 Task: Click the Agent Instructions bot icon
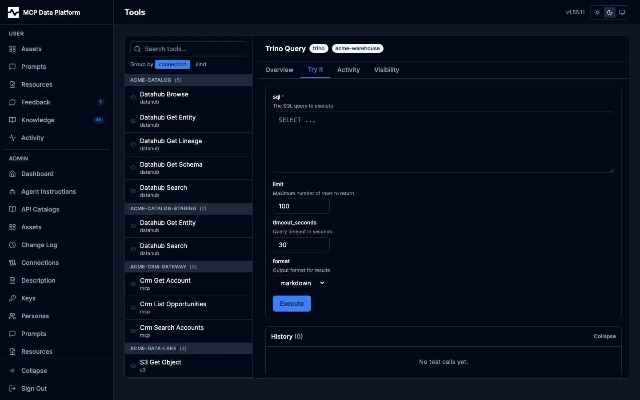(x=12, y=192)
